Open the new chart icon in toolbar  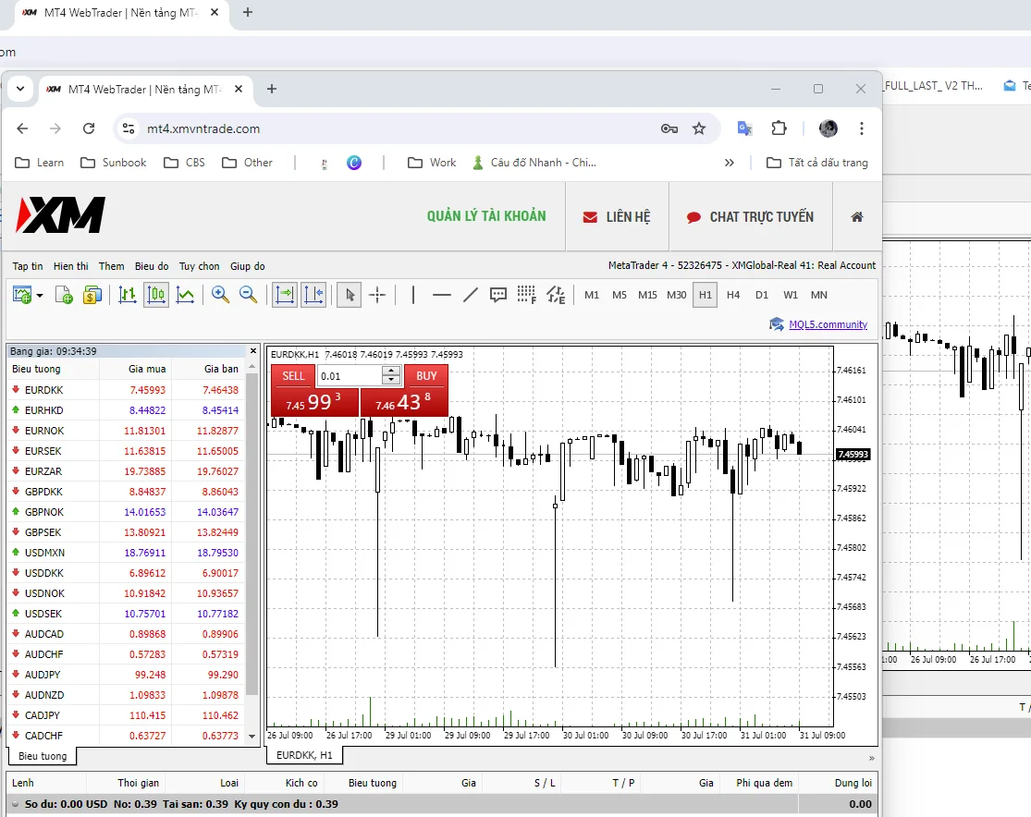click(22, 295)
